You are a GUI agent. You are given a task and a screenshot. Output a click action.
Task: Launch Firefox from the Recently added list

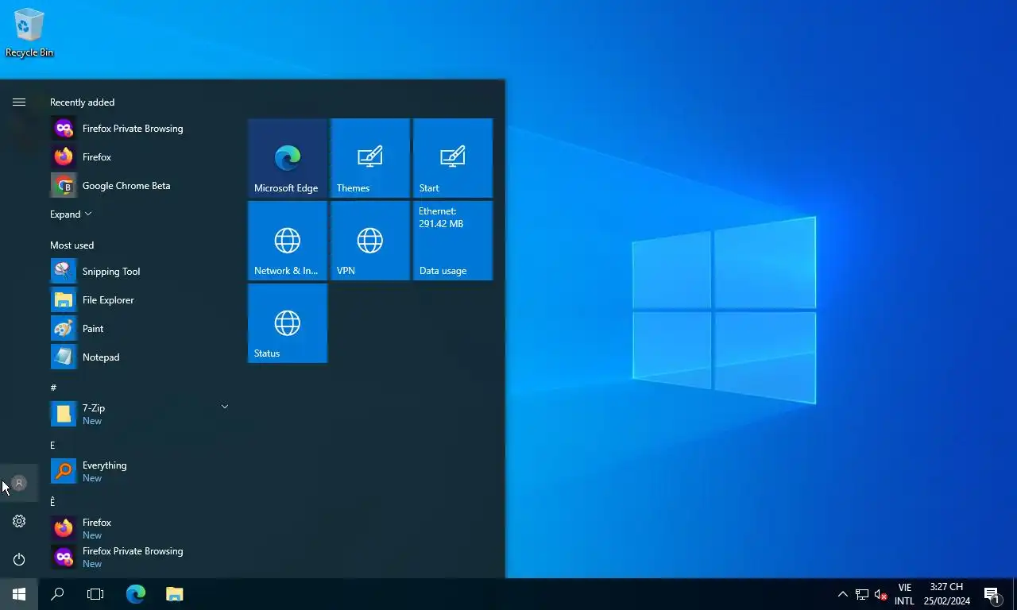coord(140,157)
